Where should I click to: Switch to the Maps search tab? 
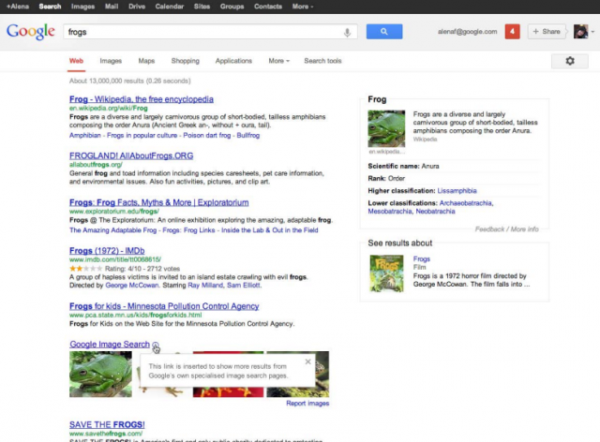[146, 61]
